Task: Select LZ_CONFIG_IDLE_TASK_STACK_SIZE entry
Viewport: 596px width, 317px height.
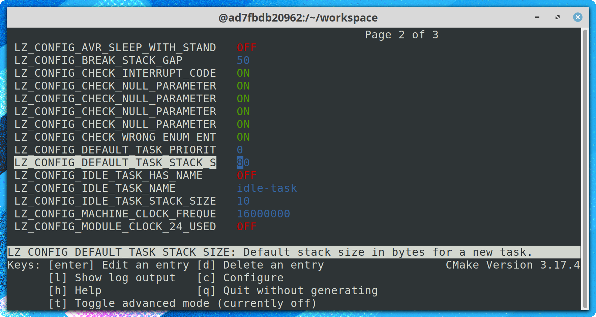Action: [x=115, y=201]
